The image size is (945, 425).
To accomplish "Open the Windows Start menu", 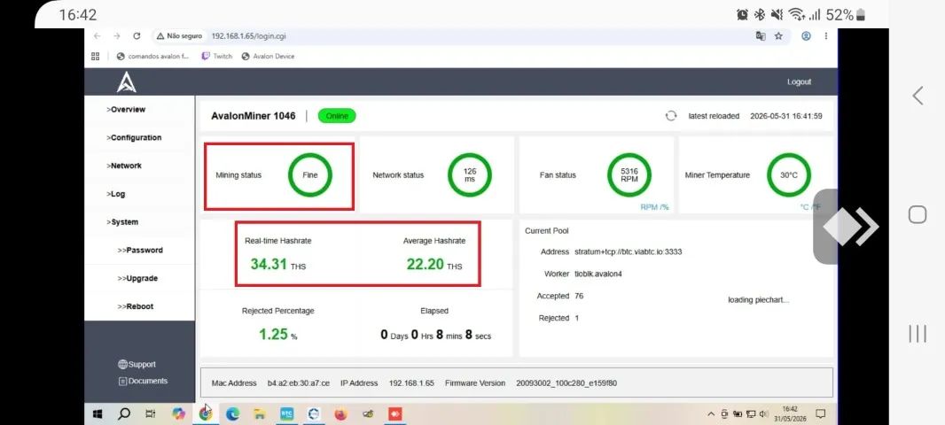I will [x=97, y=414].
